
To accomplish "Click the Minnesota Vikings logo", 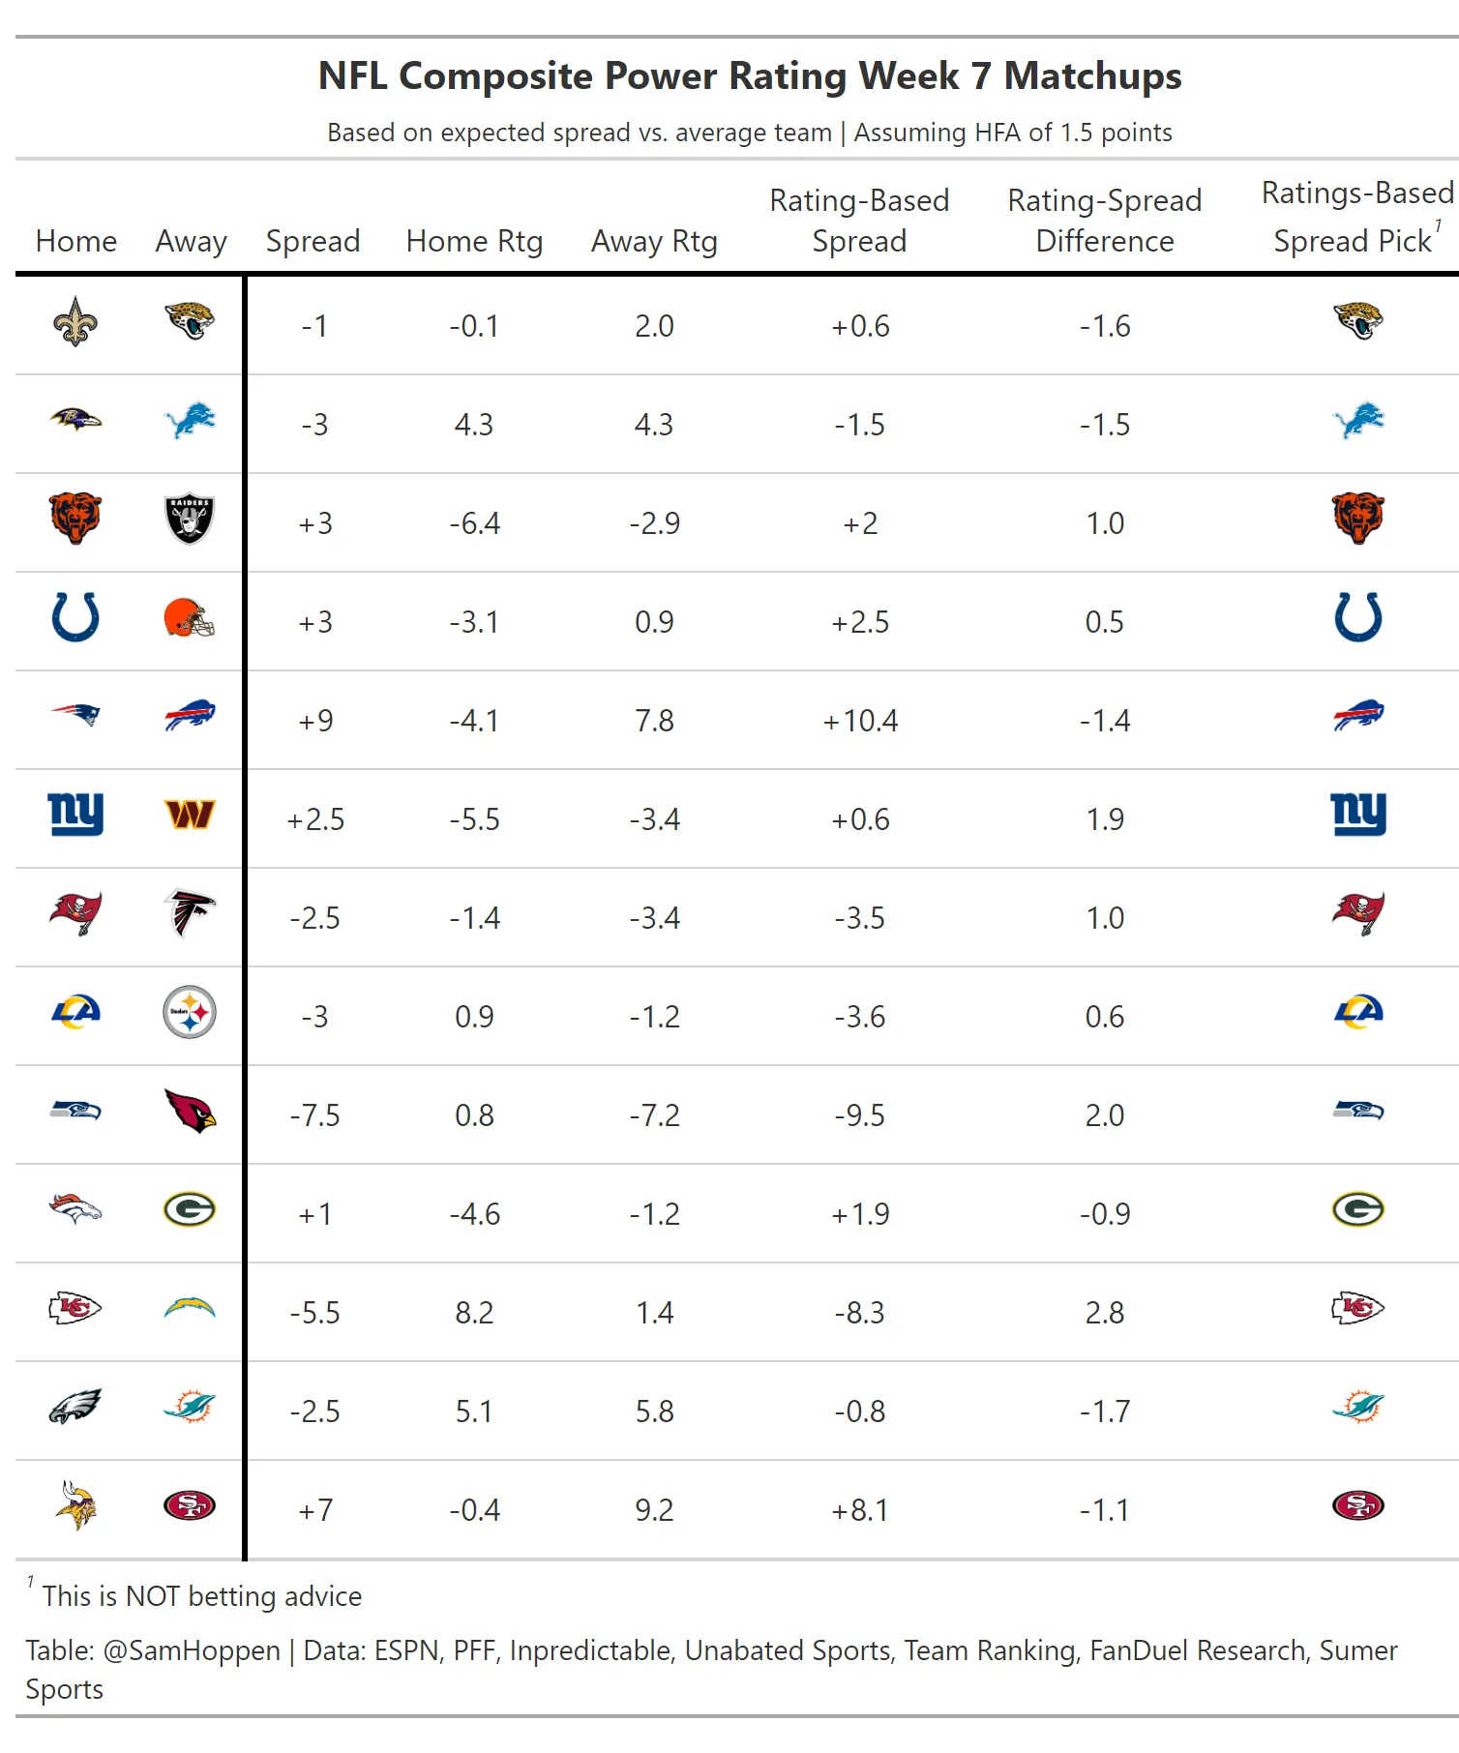I will coord(75,1505).
